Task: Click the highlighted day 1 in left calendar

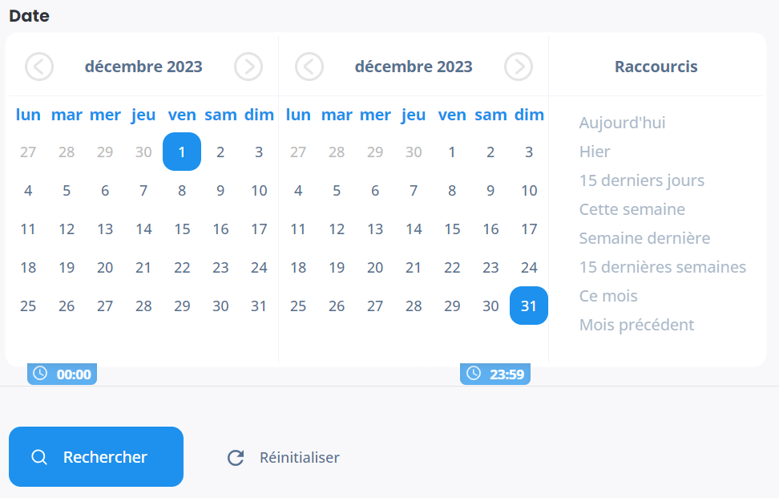Action: (182, 152)
